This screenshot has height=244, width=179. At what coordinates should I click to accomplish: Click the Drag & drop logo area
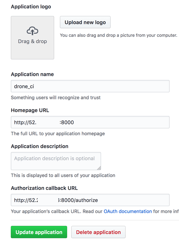click(32, 38)
